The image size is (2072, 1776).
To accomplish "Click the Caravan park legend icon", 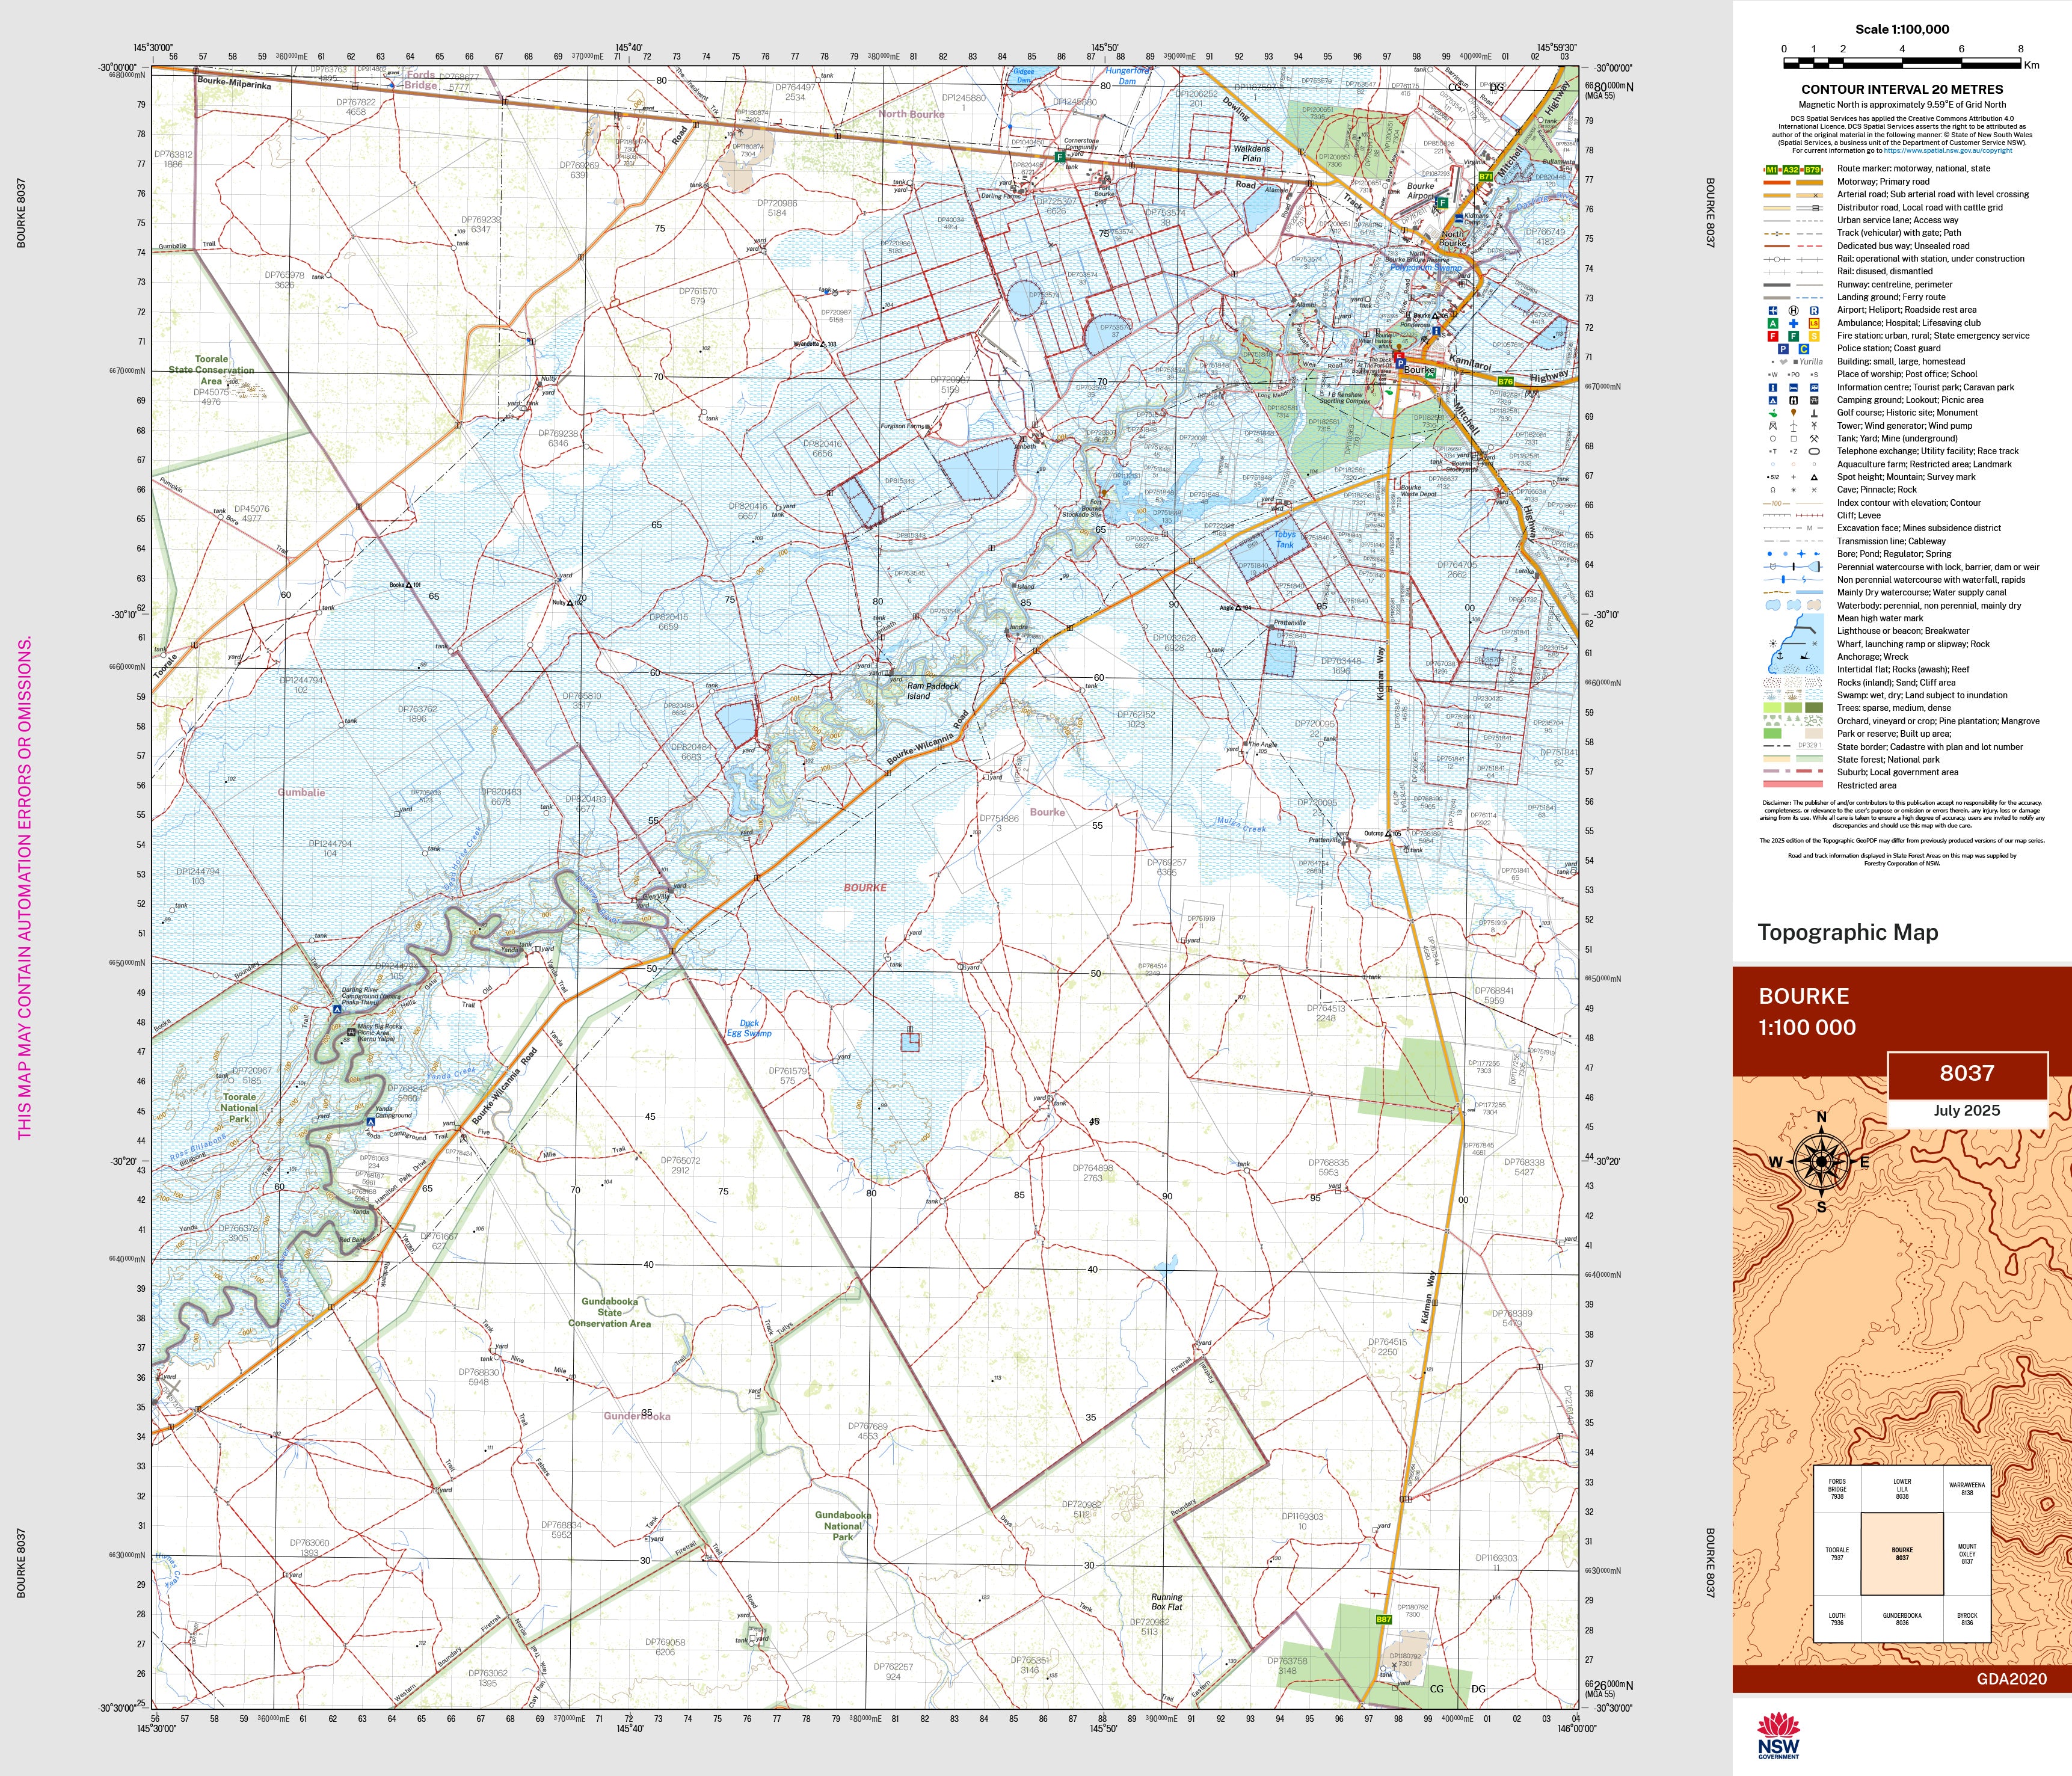I will (x=1814, y=387).
